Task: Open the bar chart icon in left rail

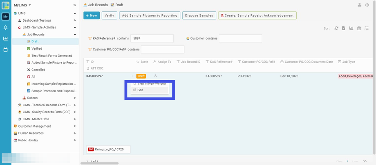Action: (x=5, y=38)
